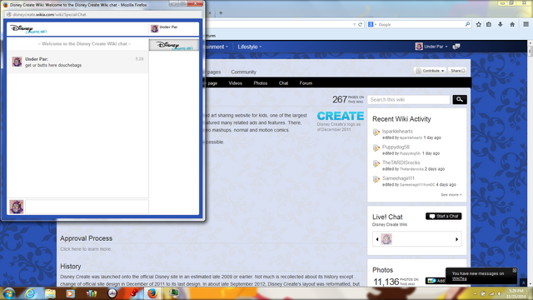Click the wiki search magnifier button
Screen dimensions: 533x300
click(460, 100)
